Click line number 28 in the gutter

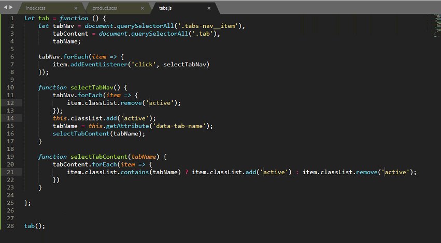tap(10, 226)
